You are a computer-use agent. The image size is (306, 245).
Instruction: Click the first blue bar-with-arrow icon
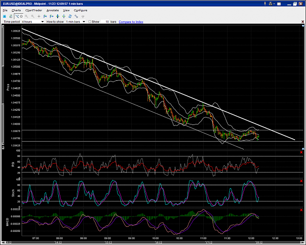(x=45, y=16)
